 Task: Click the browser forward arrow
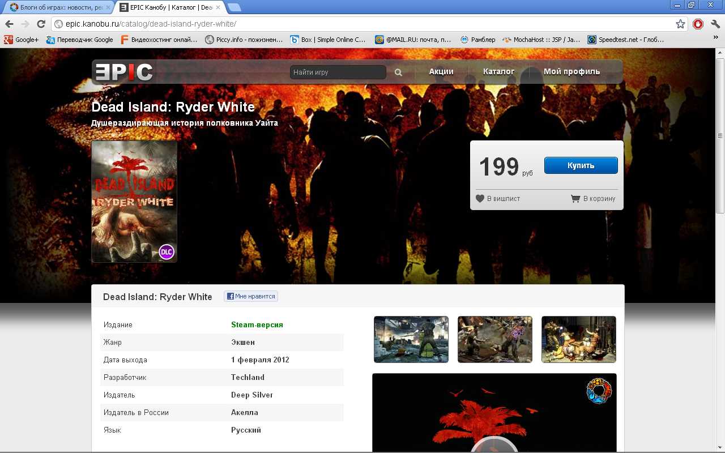(25, 24)
